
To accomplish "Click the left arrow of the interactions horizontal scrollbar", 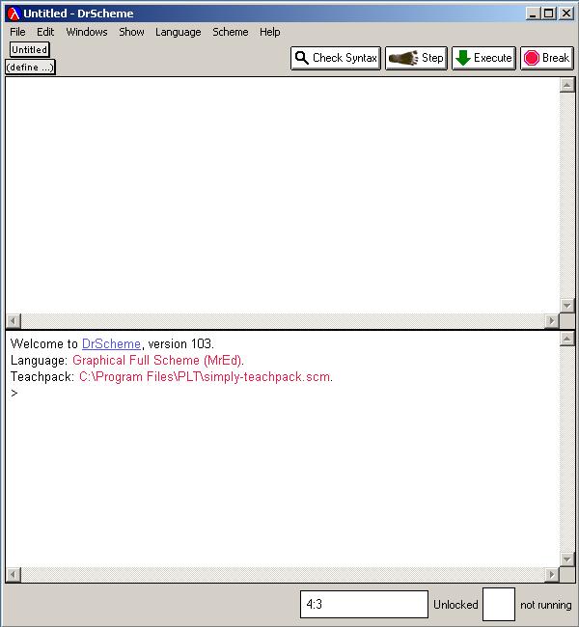I will point(14,575).
